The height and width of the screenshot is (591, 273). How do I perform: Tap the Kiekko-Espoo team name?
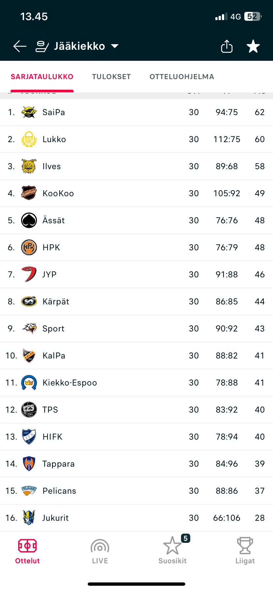[x=70, y=383]
